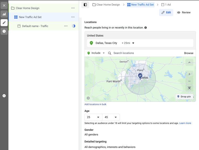Viewport: 199px width, 150px height.
Task: Click the info icon beside location description
Action: click(146, 28)
